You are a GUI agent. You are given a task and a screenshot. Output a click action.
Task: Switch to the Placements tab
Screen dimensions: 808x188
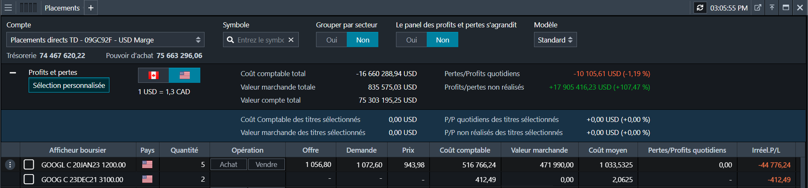62,8
